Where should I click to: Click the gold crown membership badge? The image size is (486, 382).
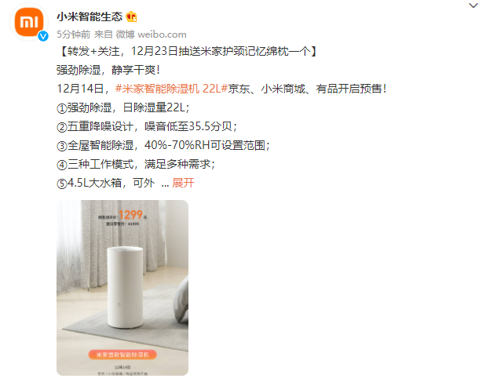[x=131, y=16]
